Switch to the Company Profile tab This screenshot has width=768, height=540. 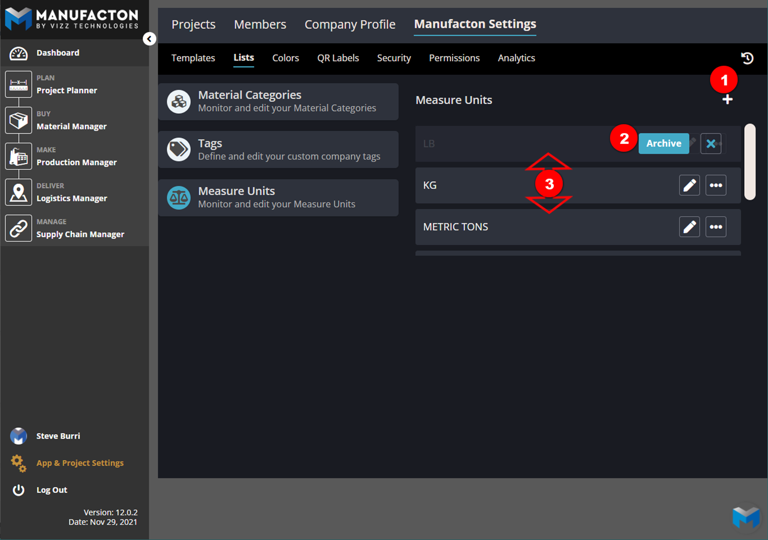pos(349,24)
